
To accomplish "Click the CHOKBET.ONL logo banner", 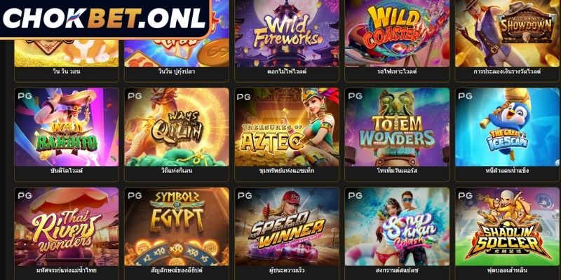I will coord(105,19).
